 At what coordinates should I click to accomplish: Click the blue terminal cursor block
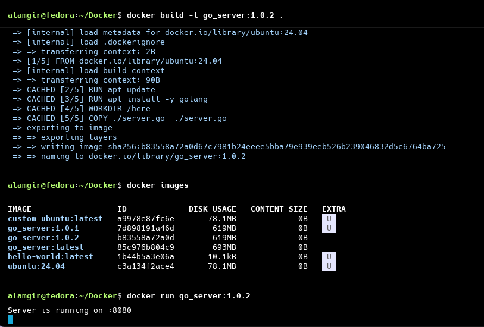pyautogui.click(x=10, y=320)
